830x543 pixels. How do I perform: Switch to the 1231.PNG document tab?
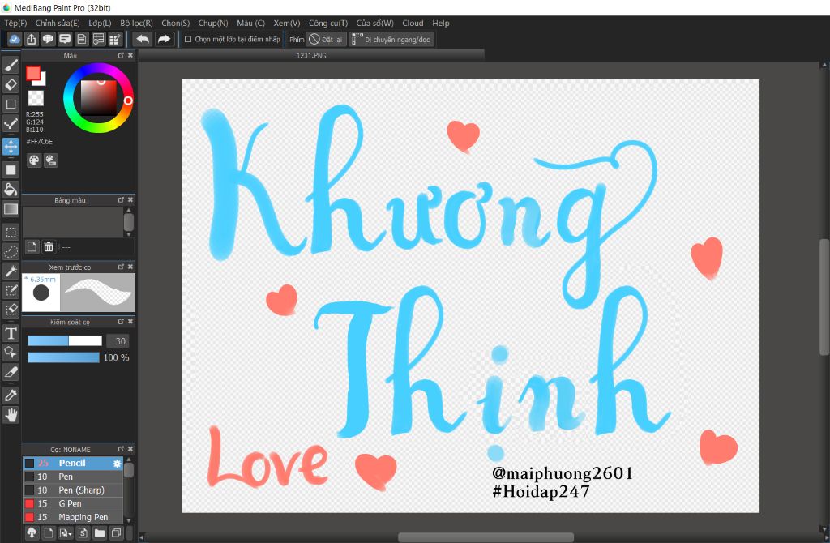(311, 55)
